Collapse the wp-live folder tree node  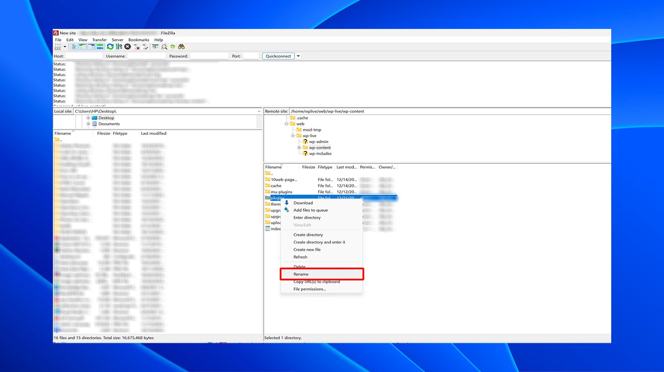(293, 136)
